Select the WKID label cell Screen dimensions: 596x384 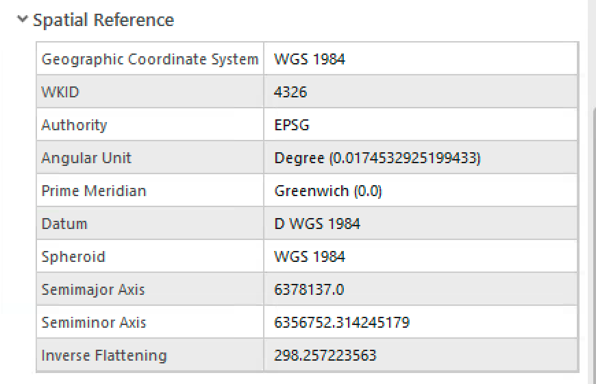[x=60, y=92]
